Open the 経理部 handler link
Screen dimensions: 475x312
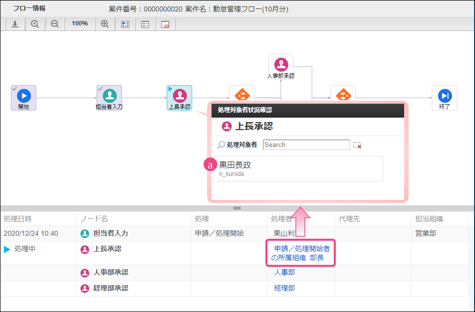coord(284,288)
